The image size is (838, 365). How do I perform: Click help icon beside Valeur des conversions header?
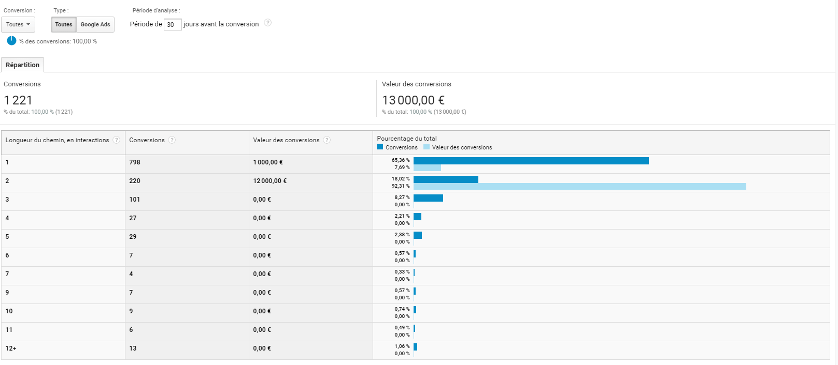[327, 140]
